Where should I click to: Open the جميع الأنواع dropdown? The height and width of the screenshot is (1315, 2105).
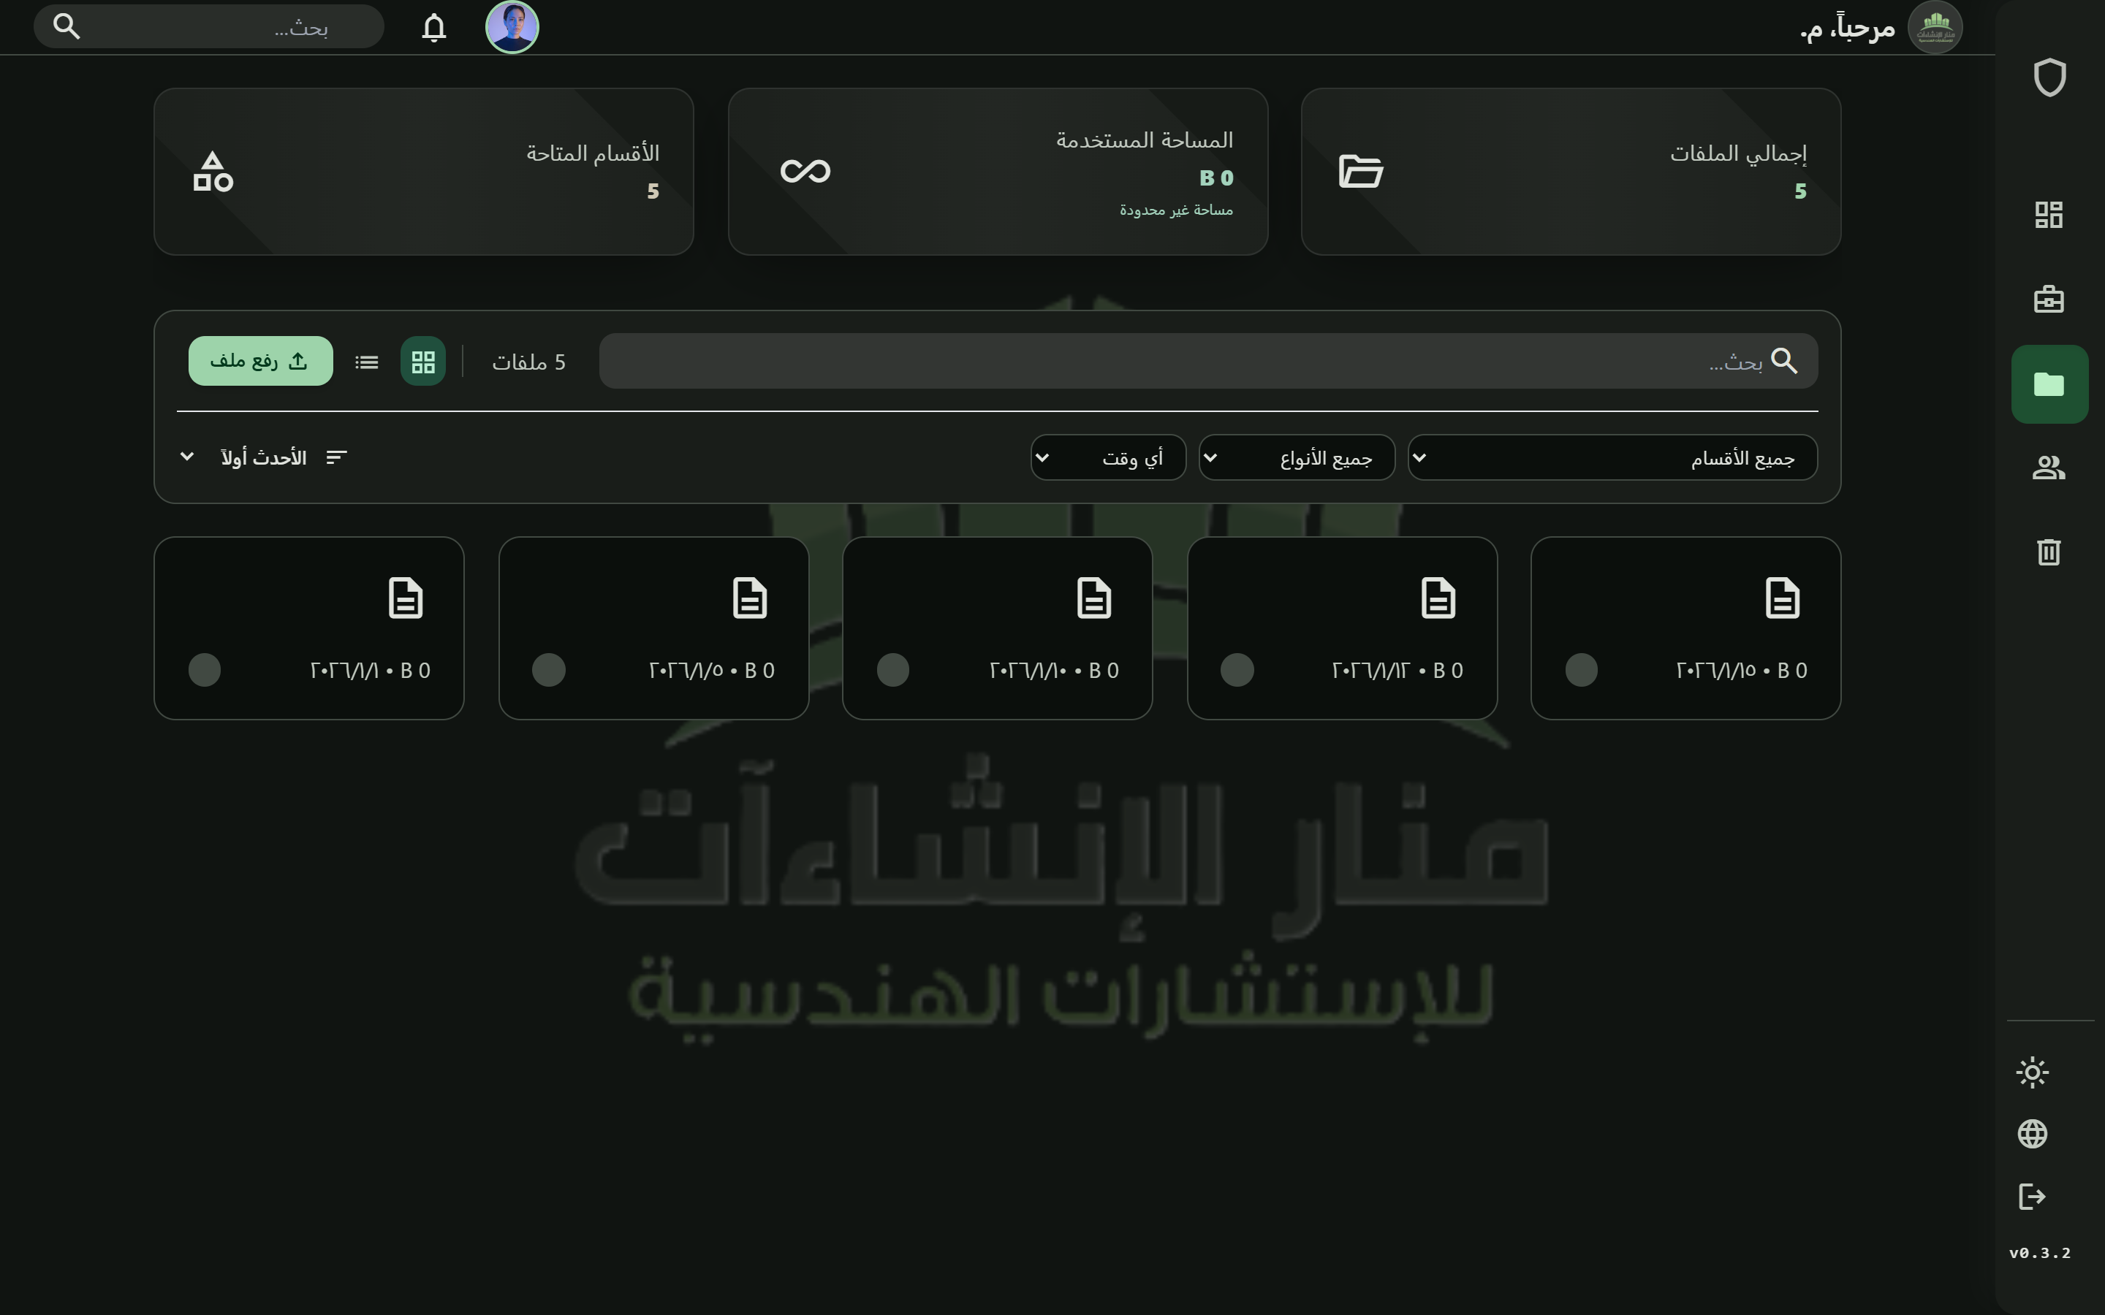pos(1296,457)
